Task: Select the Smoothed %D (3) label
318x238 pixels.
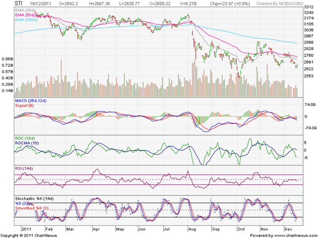Action: pos(32,208)
